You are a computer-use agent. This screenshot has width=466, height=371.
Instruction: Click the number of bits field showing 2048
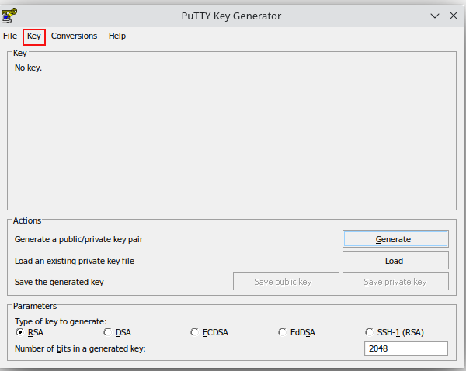[x=406, y=348]
